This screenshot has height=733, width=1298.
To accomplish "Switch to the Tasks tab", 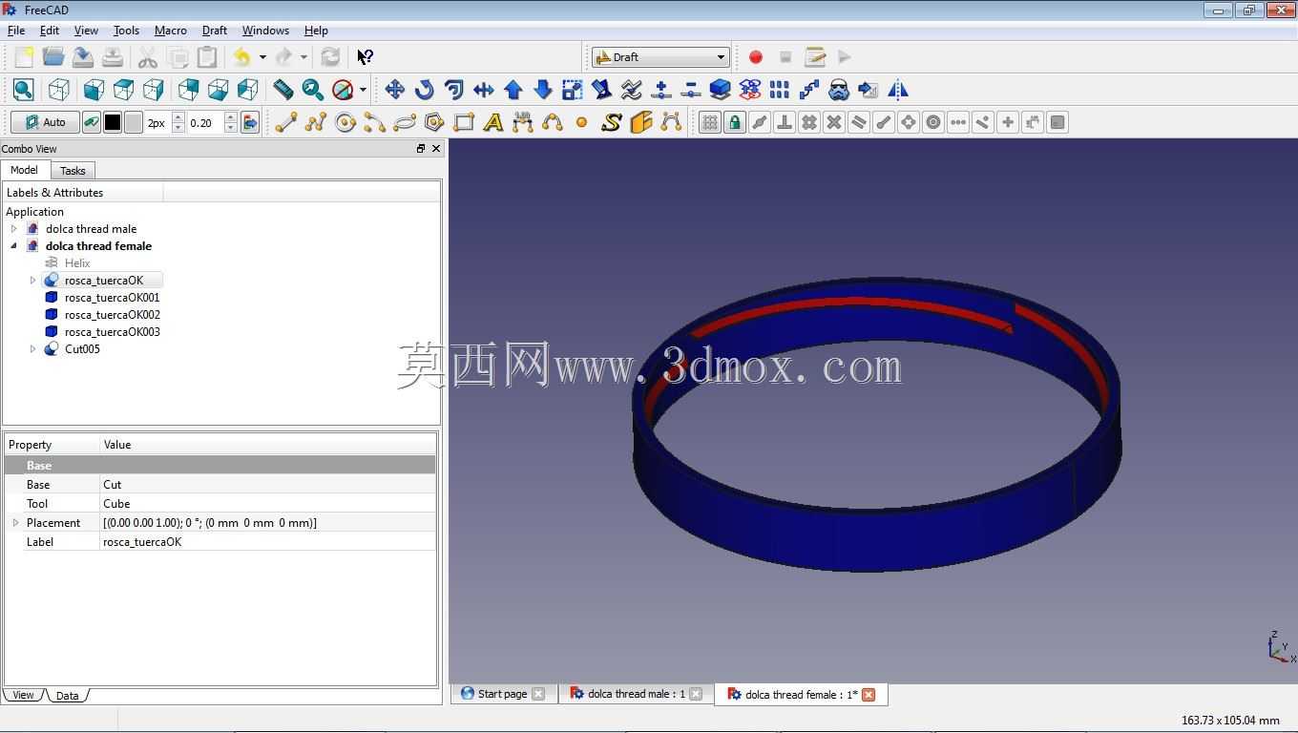I will click(73, 171).
